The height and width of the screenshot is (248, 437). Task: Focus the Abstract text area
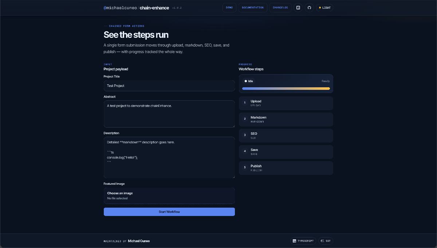pos(169,114)
